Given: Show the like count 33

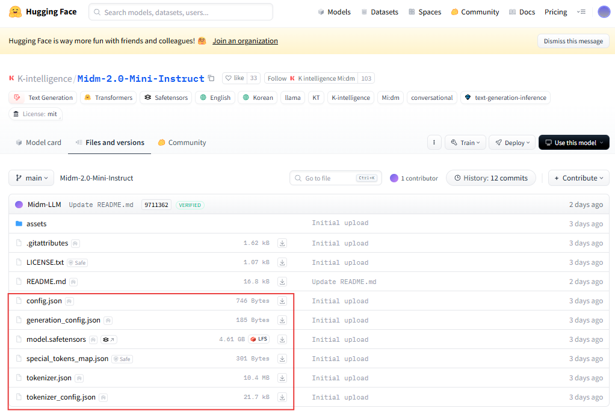Looking at the screenshot, I should coord(254,78).
